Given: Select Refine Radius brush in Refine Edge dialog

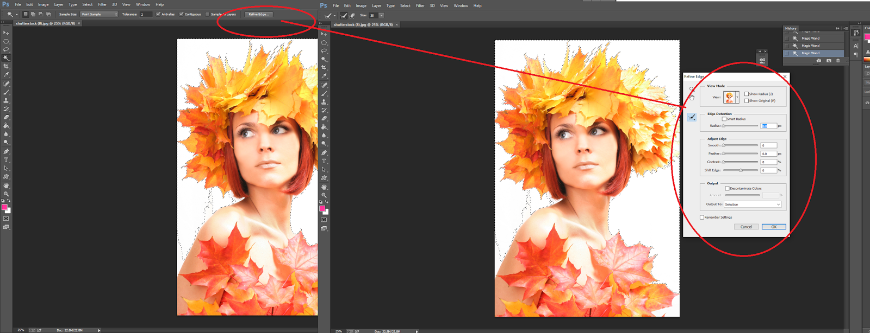Looking at the screenshot, I should click(692, 117).
